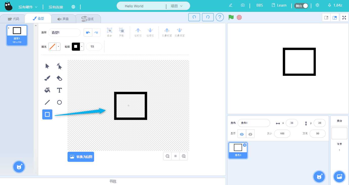Open the help question mark button
Viewport: 349px width, 185px height.
[220, 17]
